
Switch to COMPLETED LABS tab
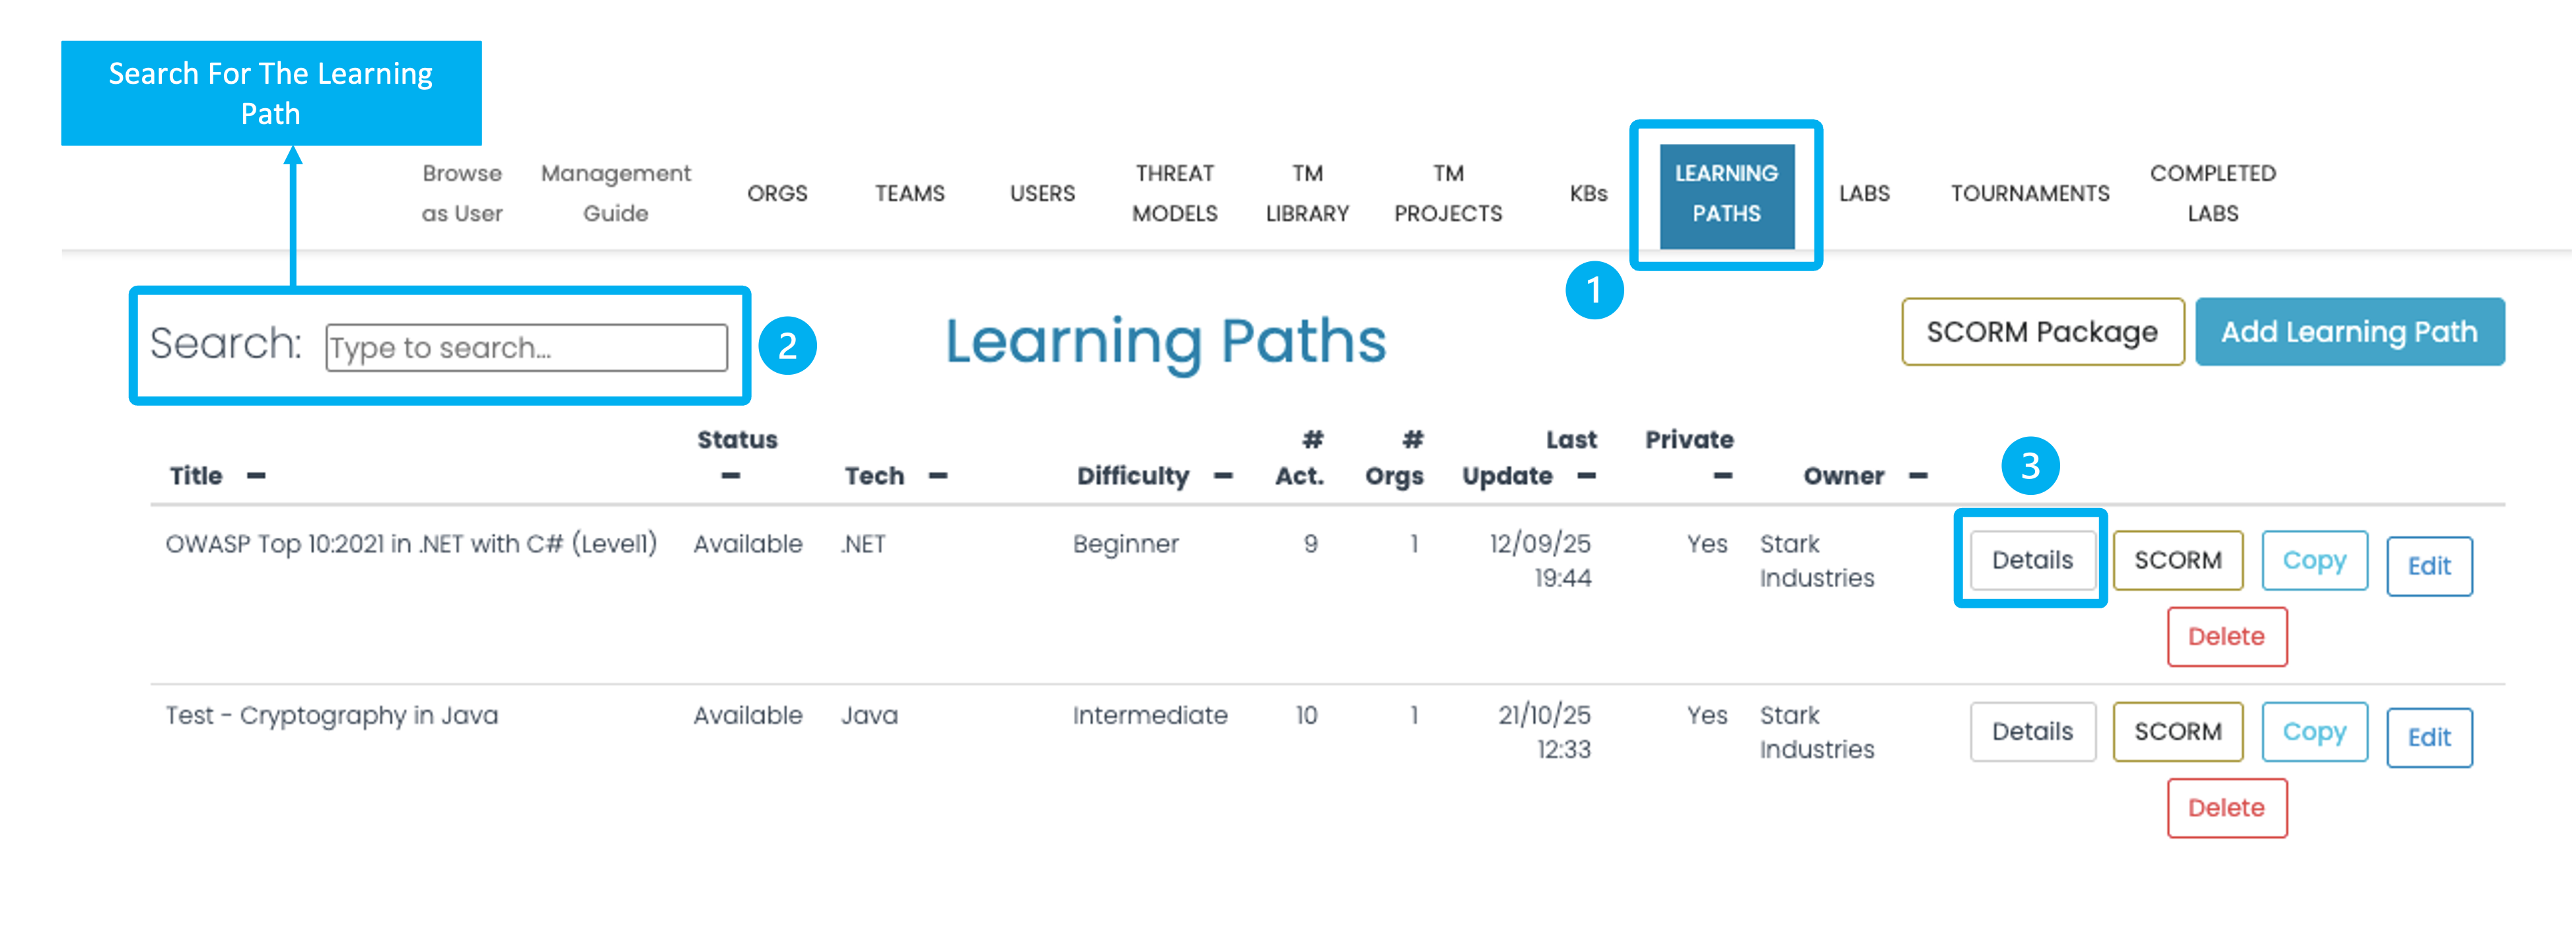[x=2212, y=194]
